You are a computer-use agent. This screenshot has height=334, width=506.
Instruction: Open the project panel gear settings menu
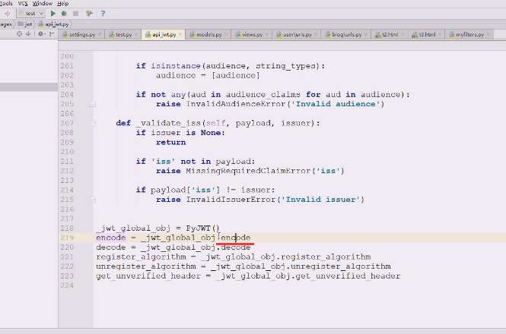[41, 34]
